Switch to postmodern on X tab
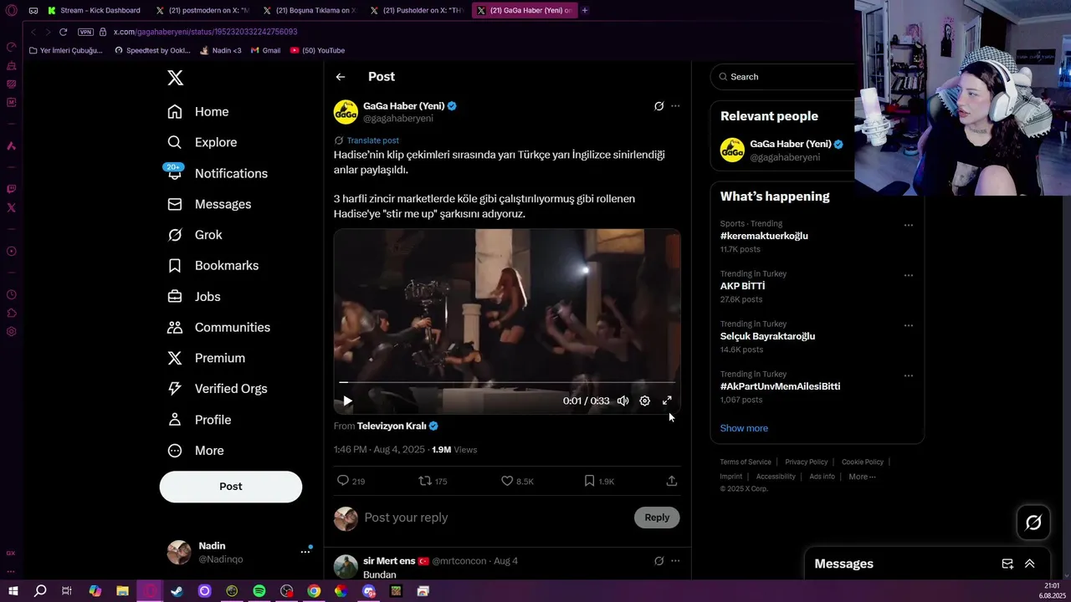 coord(202,11)
